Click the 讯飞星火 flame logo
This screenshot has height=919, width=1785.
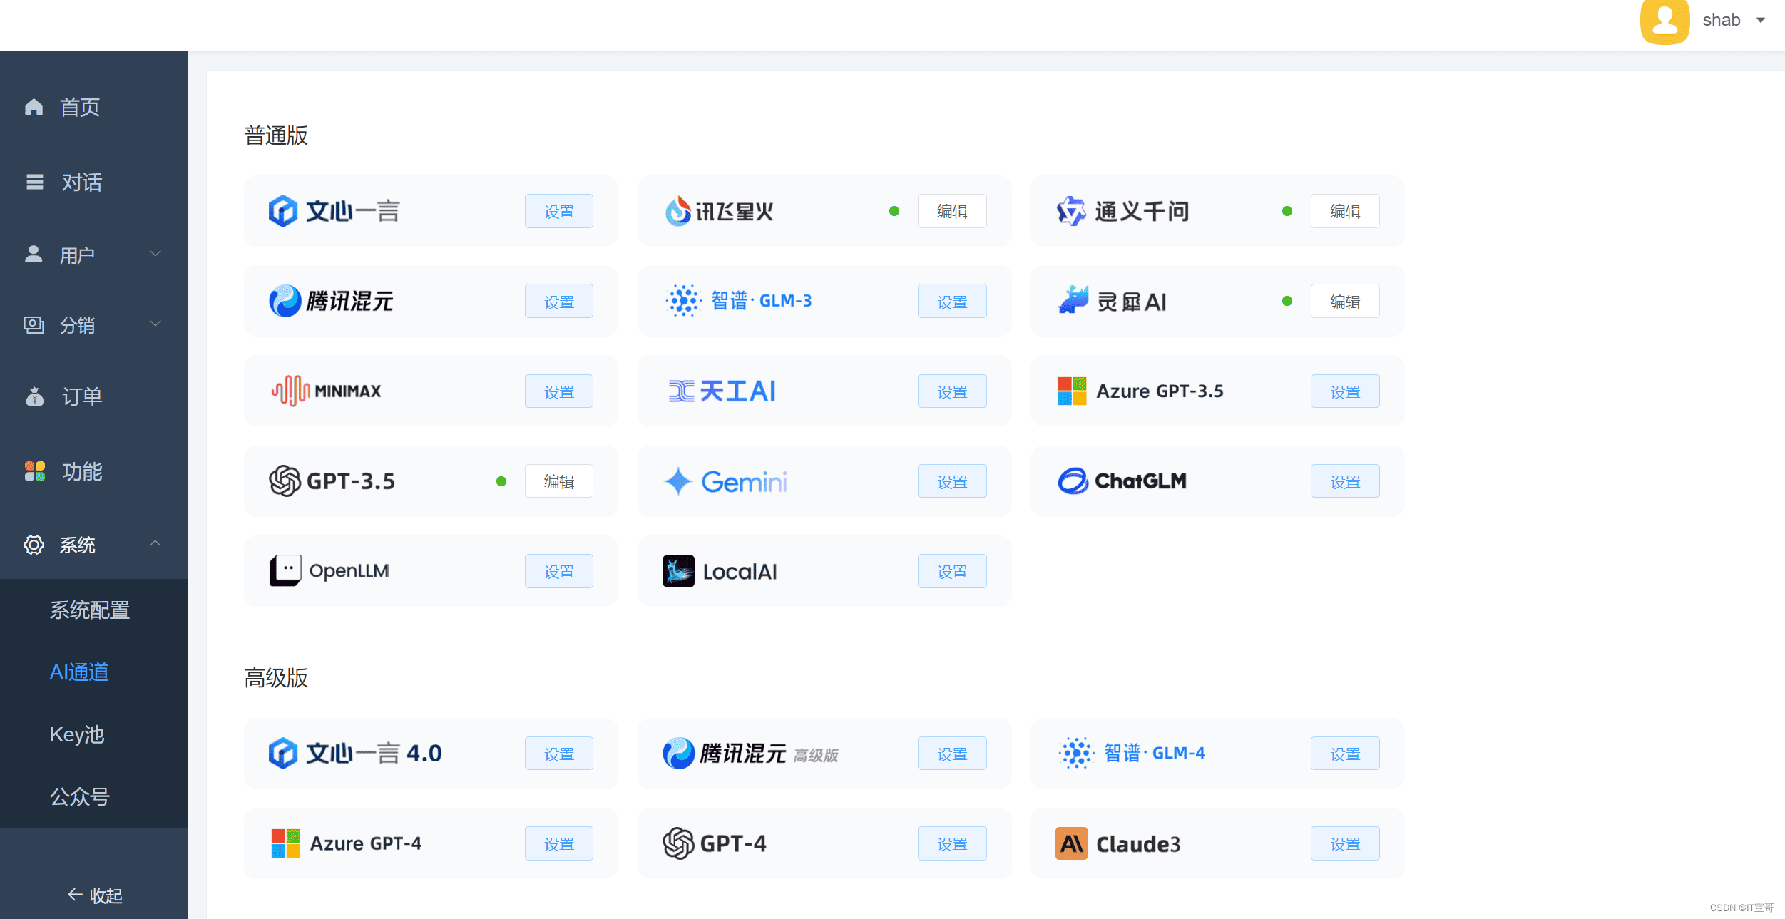[x=677, y=211]
